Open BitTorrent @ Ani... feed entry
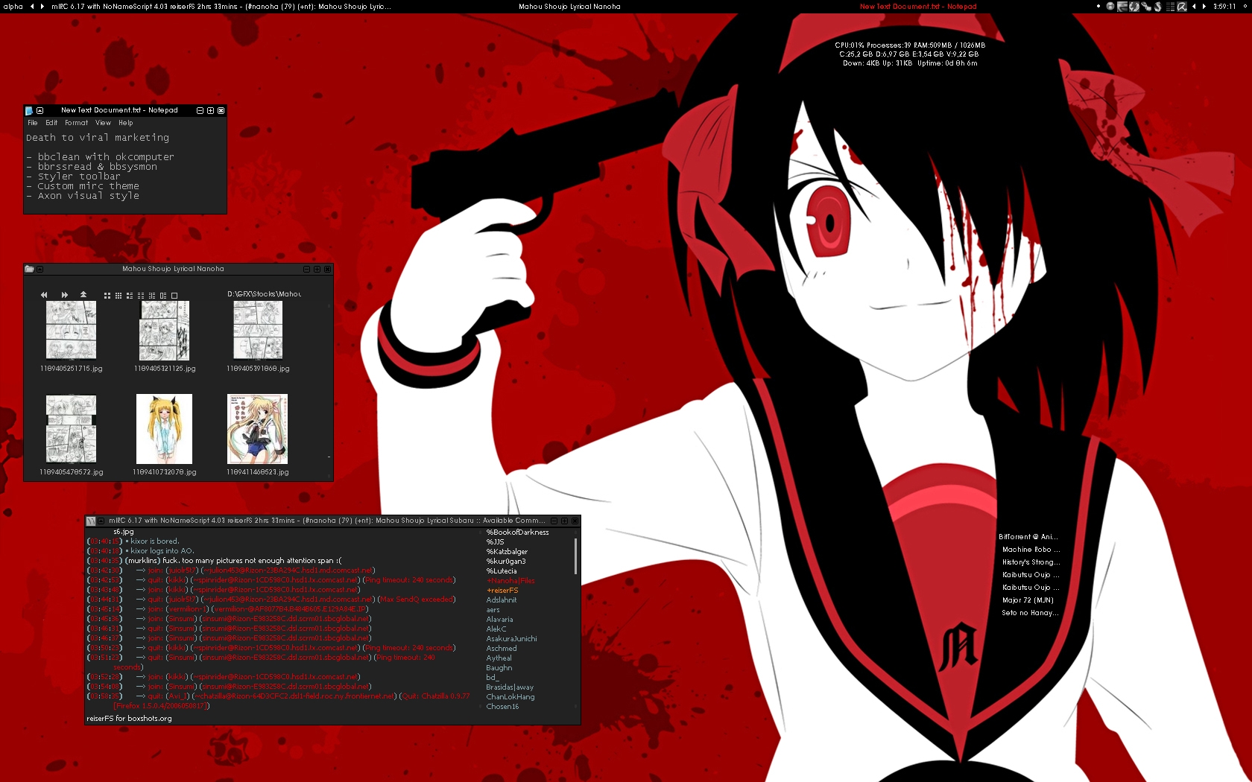1252x782 pixels. pyautogui.click(x=1028, y=537)
